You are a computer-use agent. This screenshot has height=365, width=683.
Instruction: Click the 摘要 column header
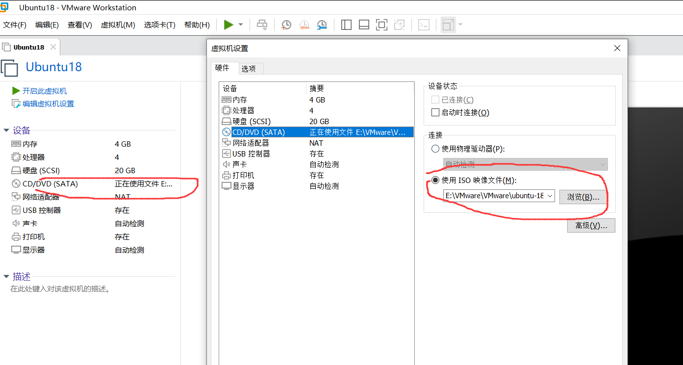(360, 88)
